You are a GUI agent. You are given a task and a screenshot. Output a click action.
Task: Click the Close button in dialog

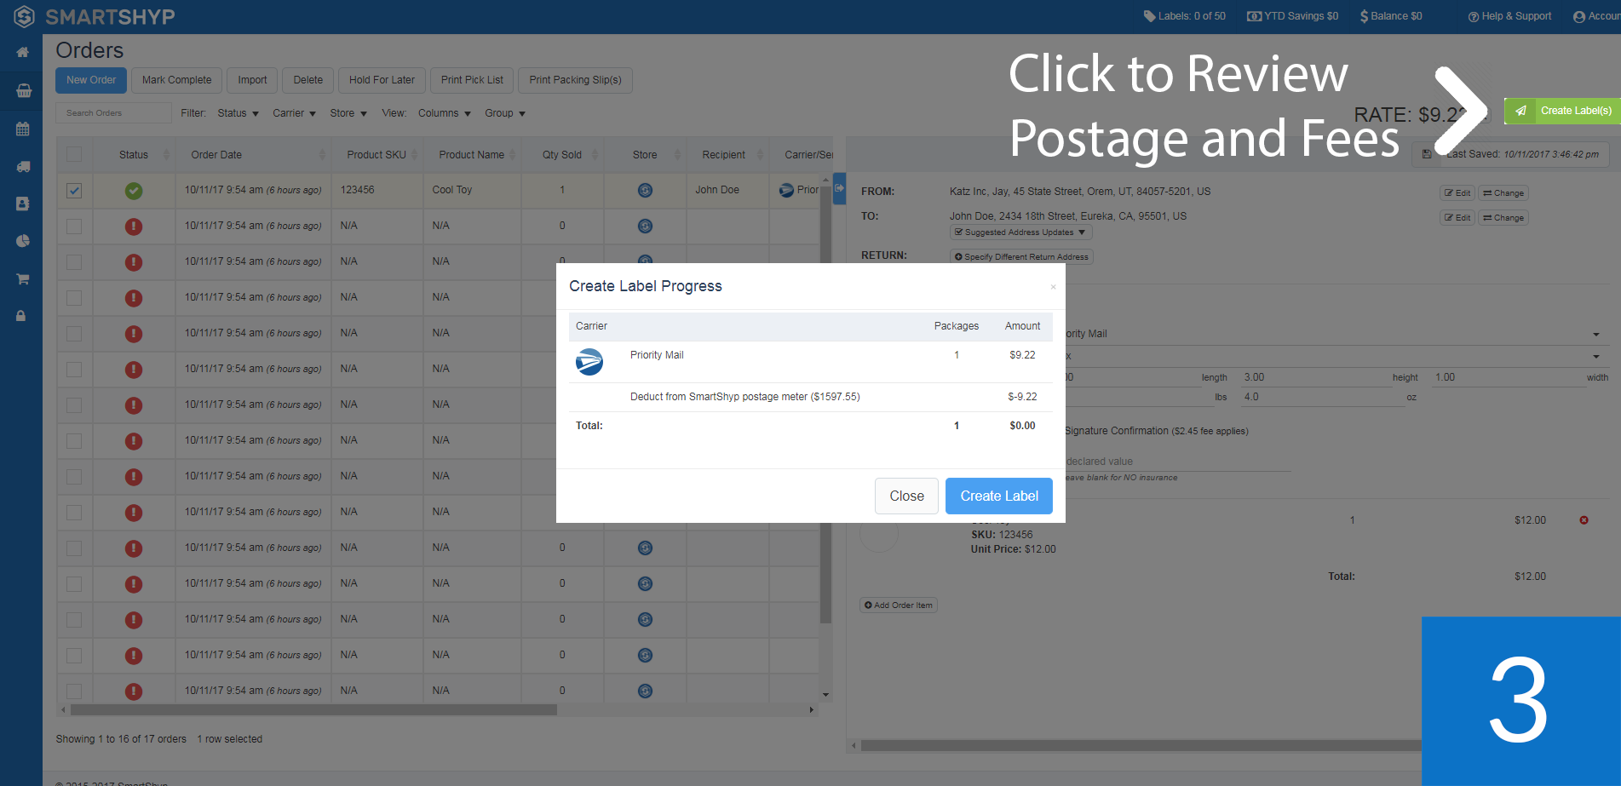coord(906,496)
